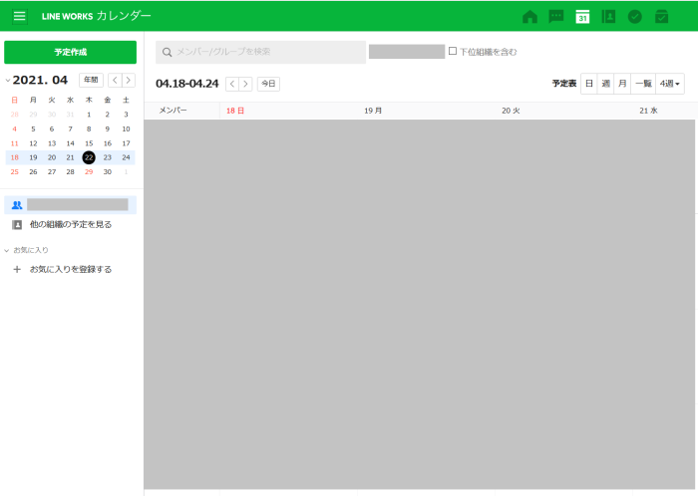Collapse the お気に入り section
The height and width of the screenshot is (496, 698).
(7, 251)
